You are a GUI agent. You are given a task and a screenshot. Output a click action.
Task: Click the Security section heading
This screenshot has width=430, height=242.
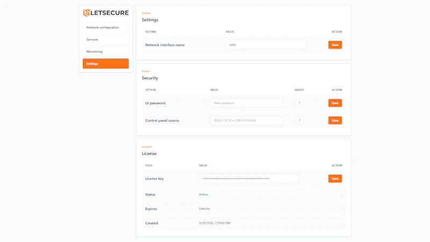click(x=150, y=78)
